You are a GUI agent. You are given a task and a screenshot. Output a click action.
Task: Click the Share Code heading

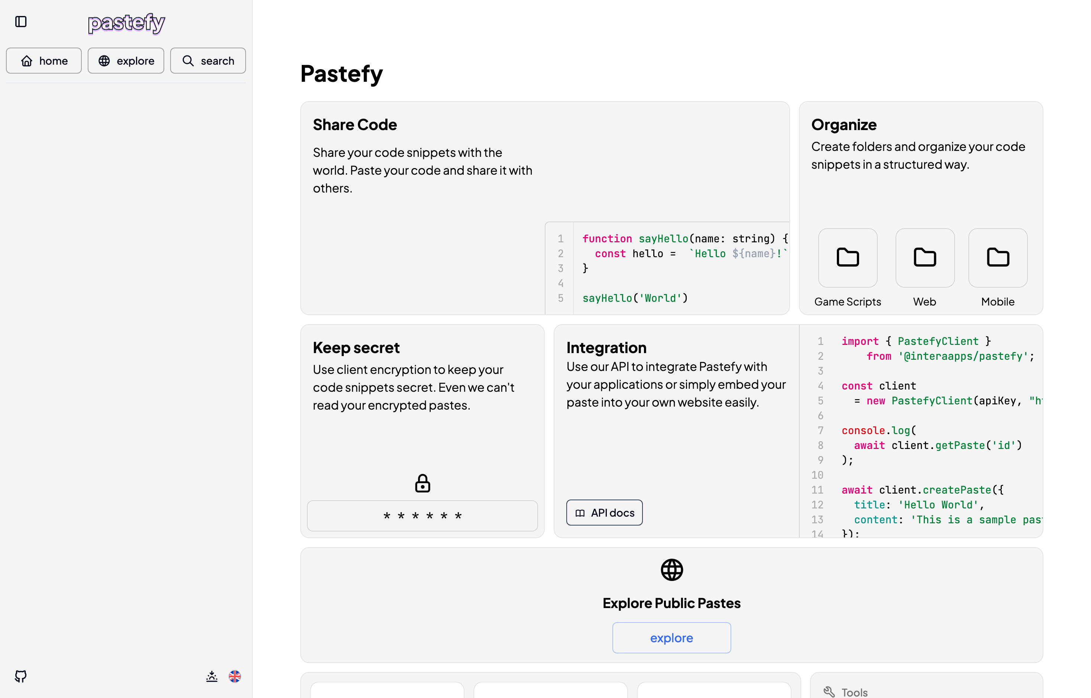coord(355,125)
